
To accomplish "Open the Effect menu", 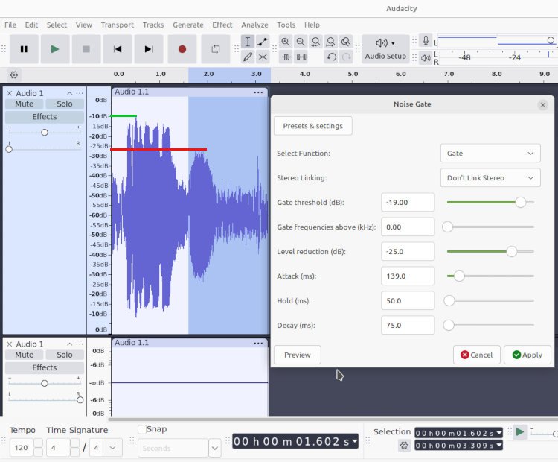I will 222,25.
